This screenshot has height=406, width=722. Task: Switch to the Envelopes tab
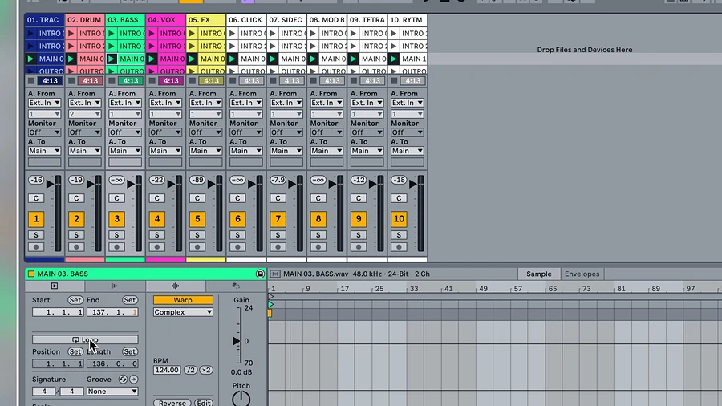pos(582,274)
